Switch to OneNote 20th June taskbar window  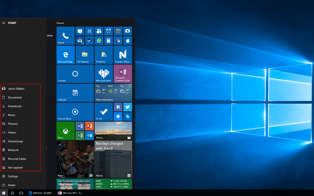click(x=70, y=193)
